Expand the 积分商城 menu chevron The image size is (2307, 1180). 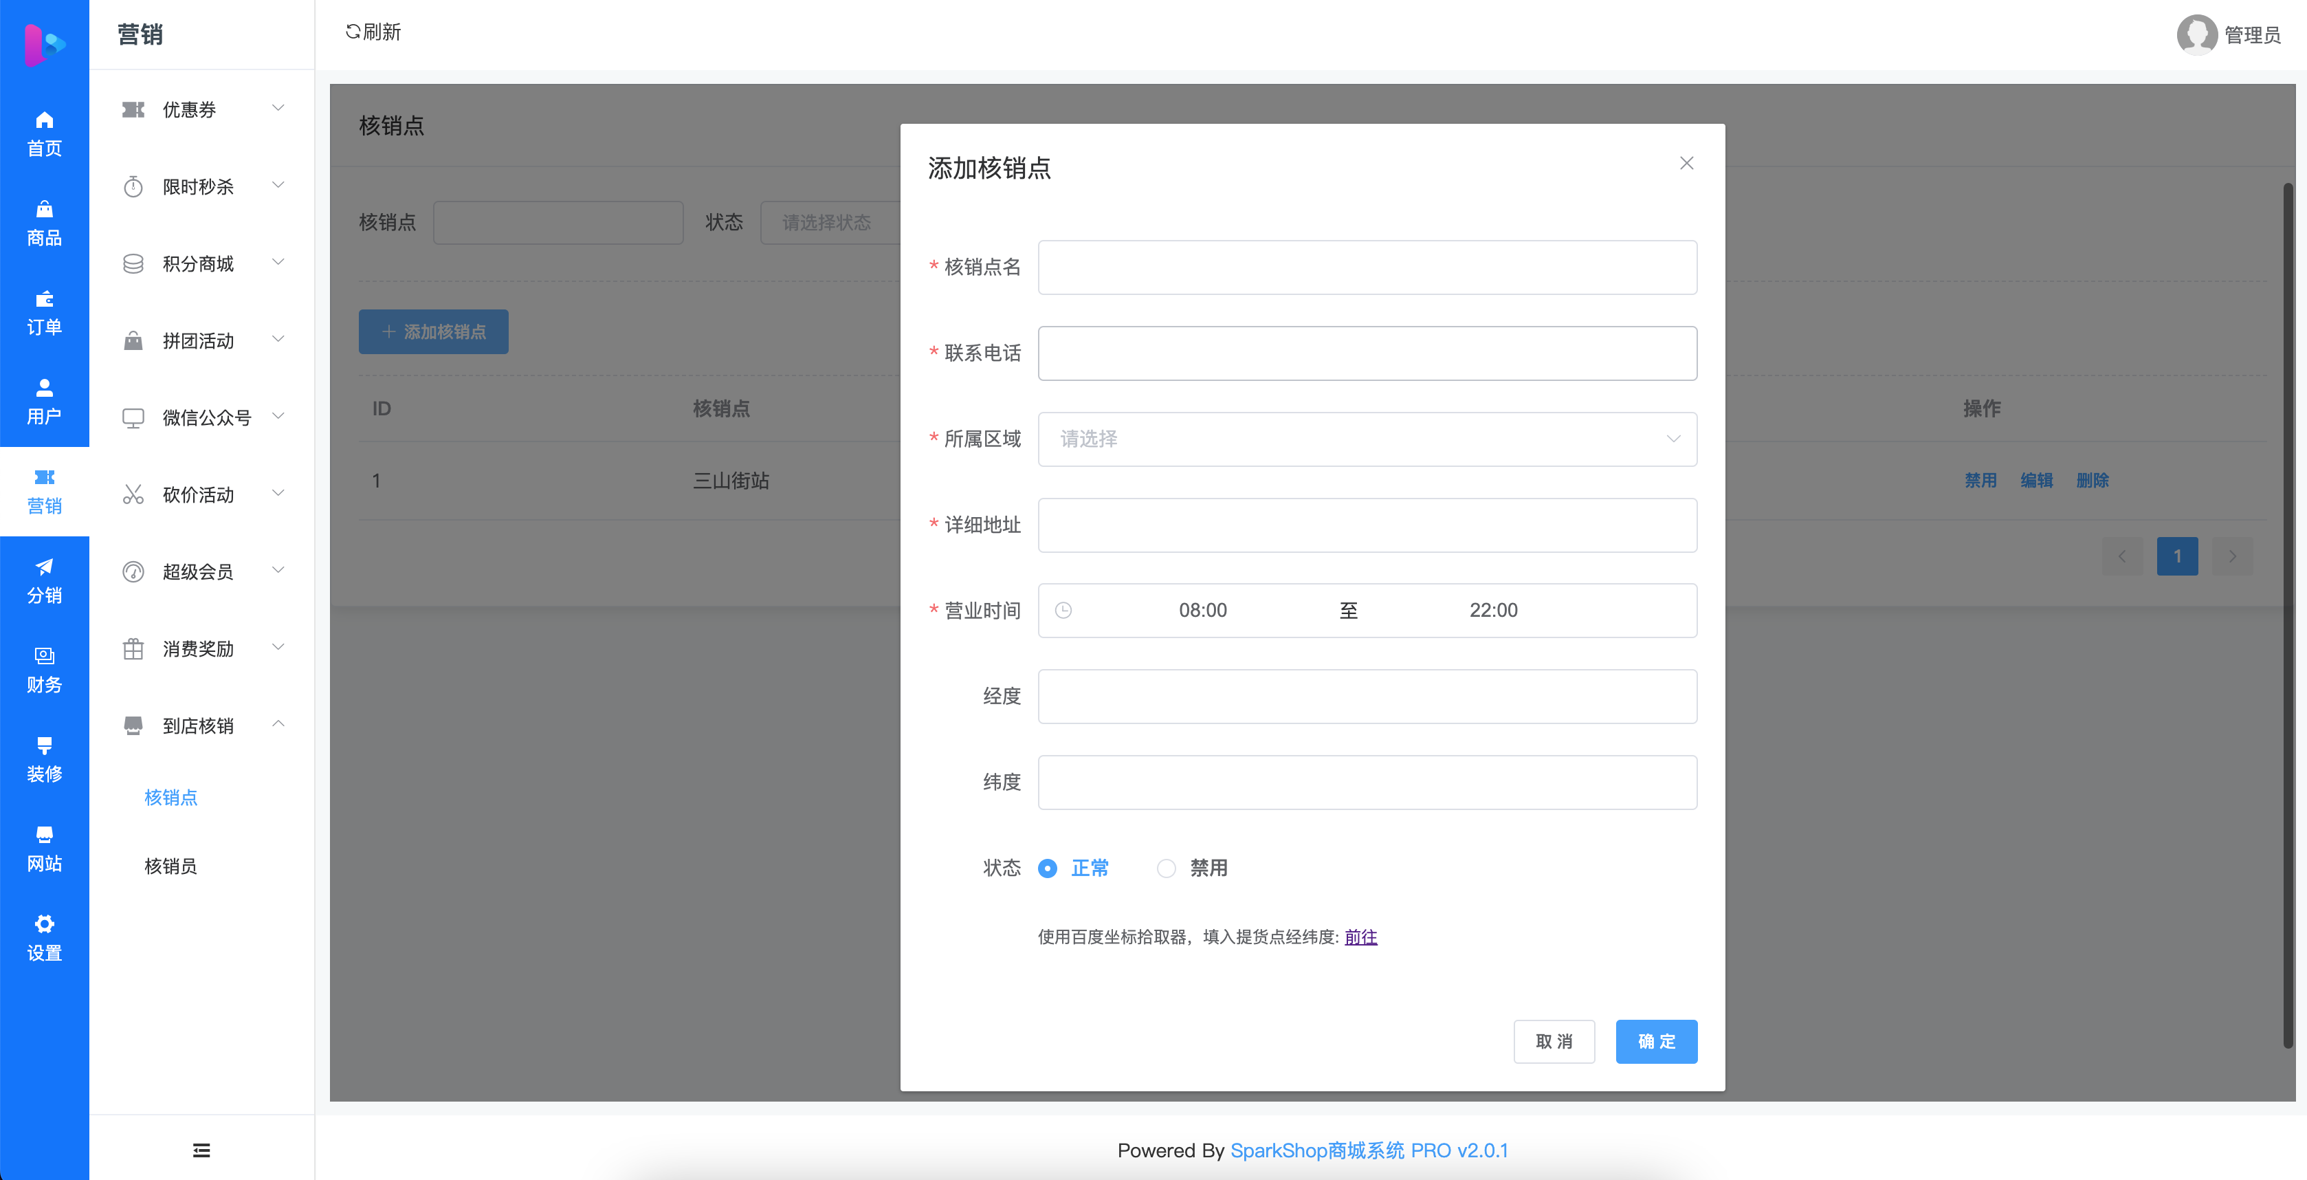tap(278, 263)
